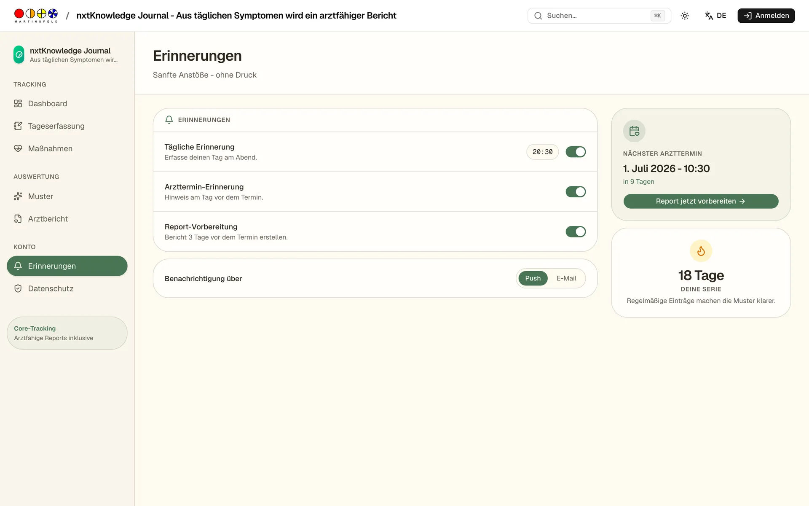Open Arztbericht page
Viewport: 809px width, 506px height.
[67, 219]
